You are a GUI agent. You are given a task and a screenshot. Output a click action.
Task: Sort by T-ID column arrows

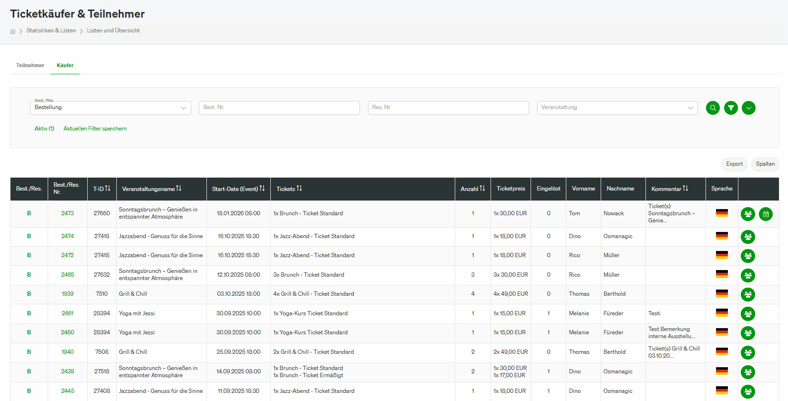pyautogui.click(x=108, y=189)
